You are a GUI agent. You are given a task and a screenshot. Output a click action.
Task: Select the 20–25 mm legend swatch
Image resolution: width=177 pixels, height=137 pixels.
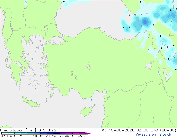50,133
